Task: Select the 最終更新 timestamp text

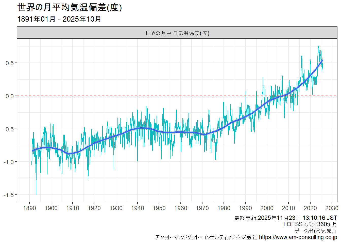Action: pos(285,218)
